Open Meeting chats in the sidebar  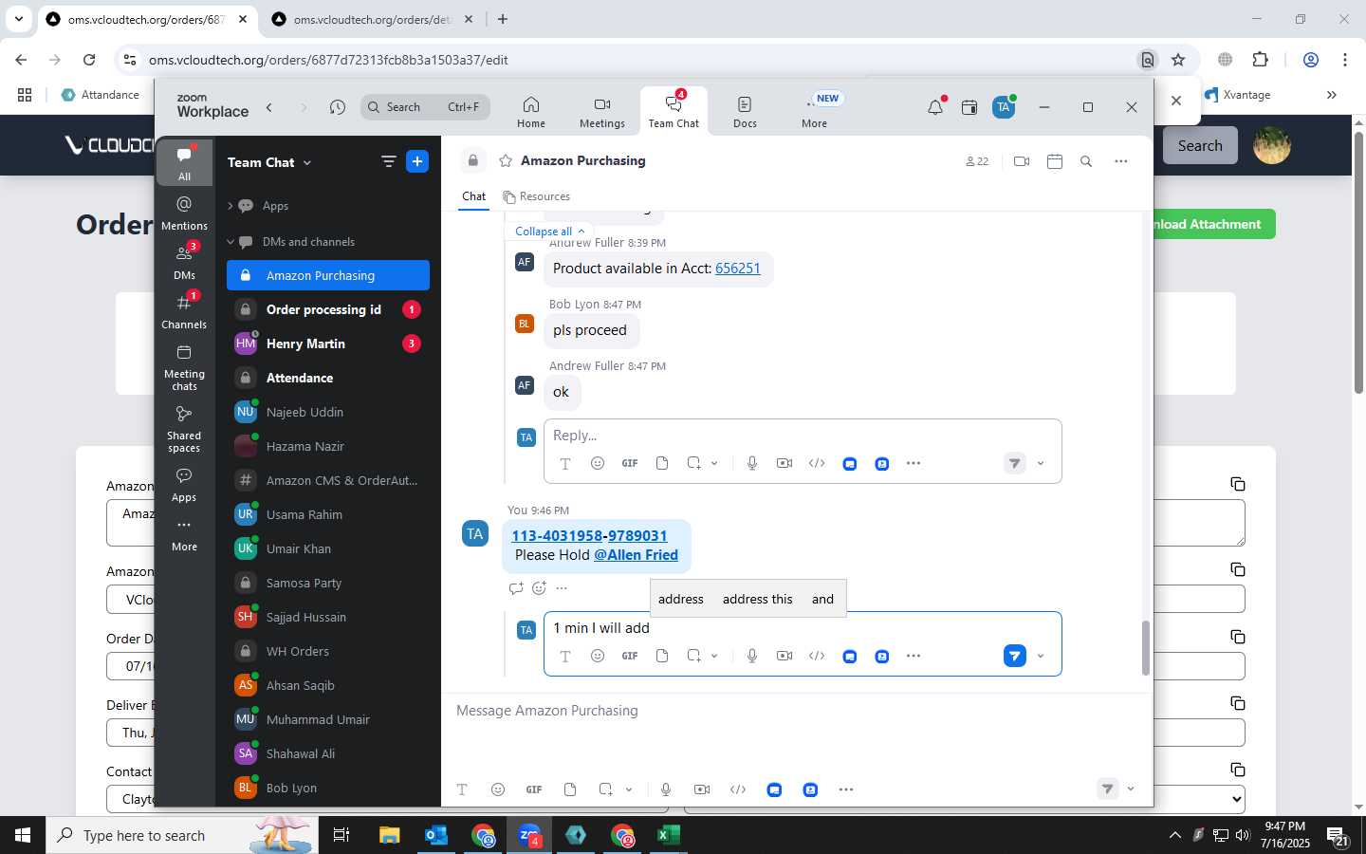pyautogui.click(x=184, y=366)
